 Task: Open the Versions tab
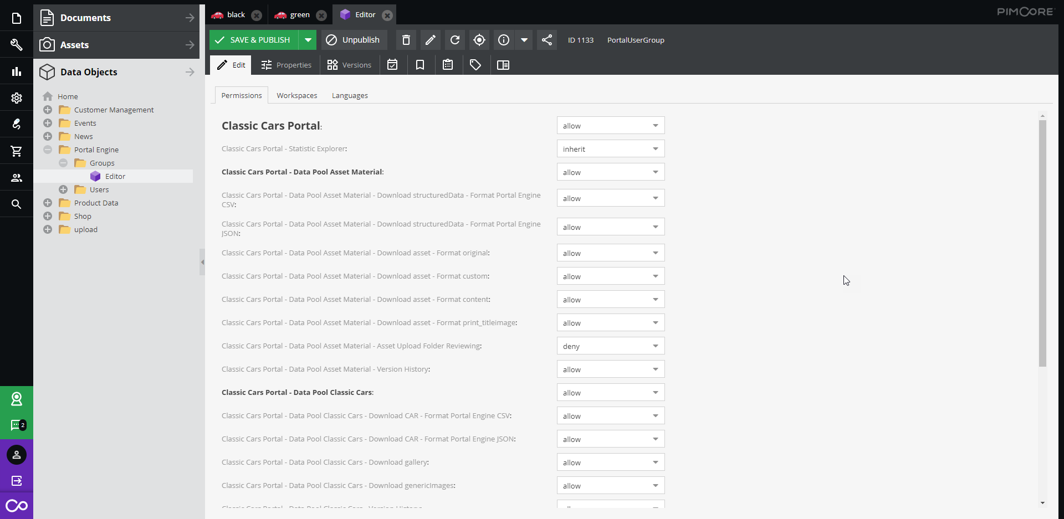349,65
